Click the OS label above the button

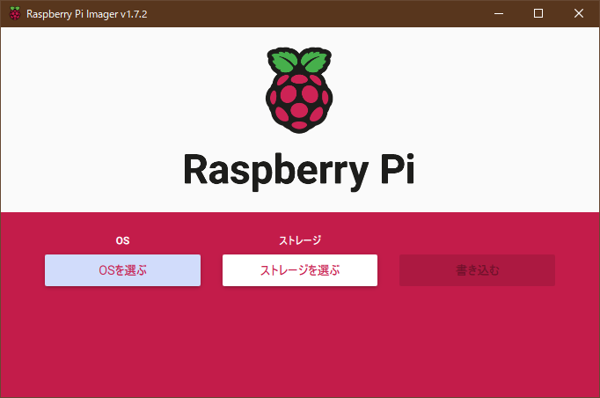122,240
